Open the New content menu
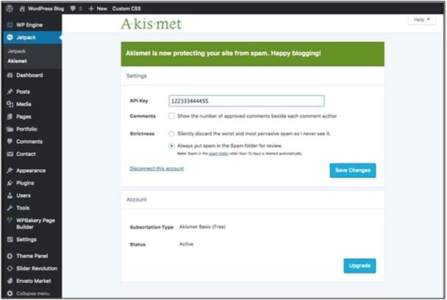 click(98, 9)
